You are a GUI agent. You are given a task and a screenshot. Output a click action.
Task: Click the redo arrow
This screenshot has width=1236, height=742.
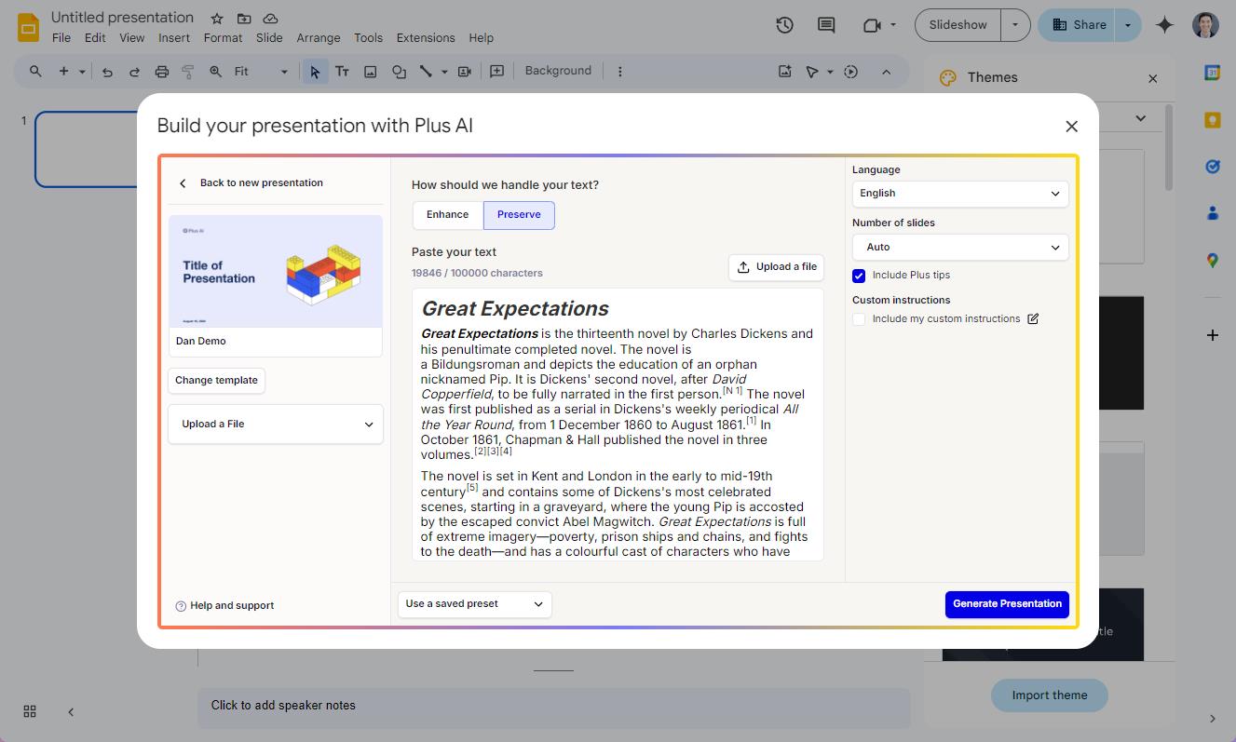[x=134, y=72]
